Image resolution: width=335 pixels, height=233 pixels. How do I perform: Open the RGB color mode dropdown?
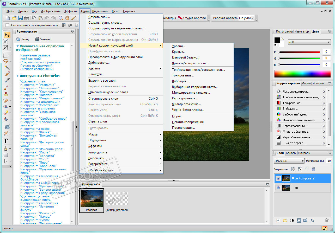[309, 42]
